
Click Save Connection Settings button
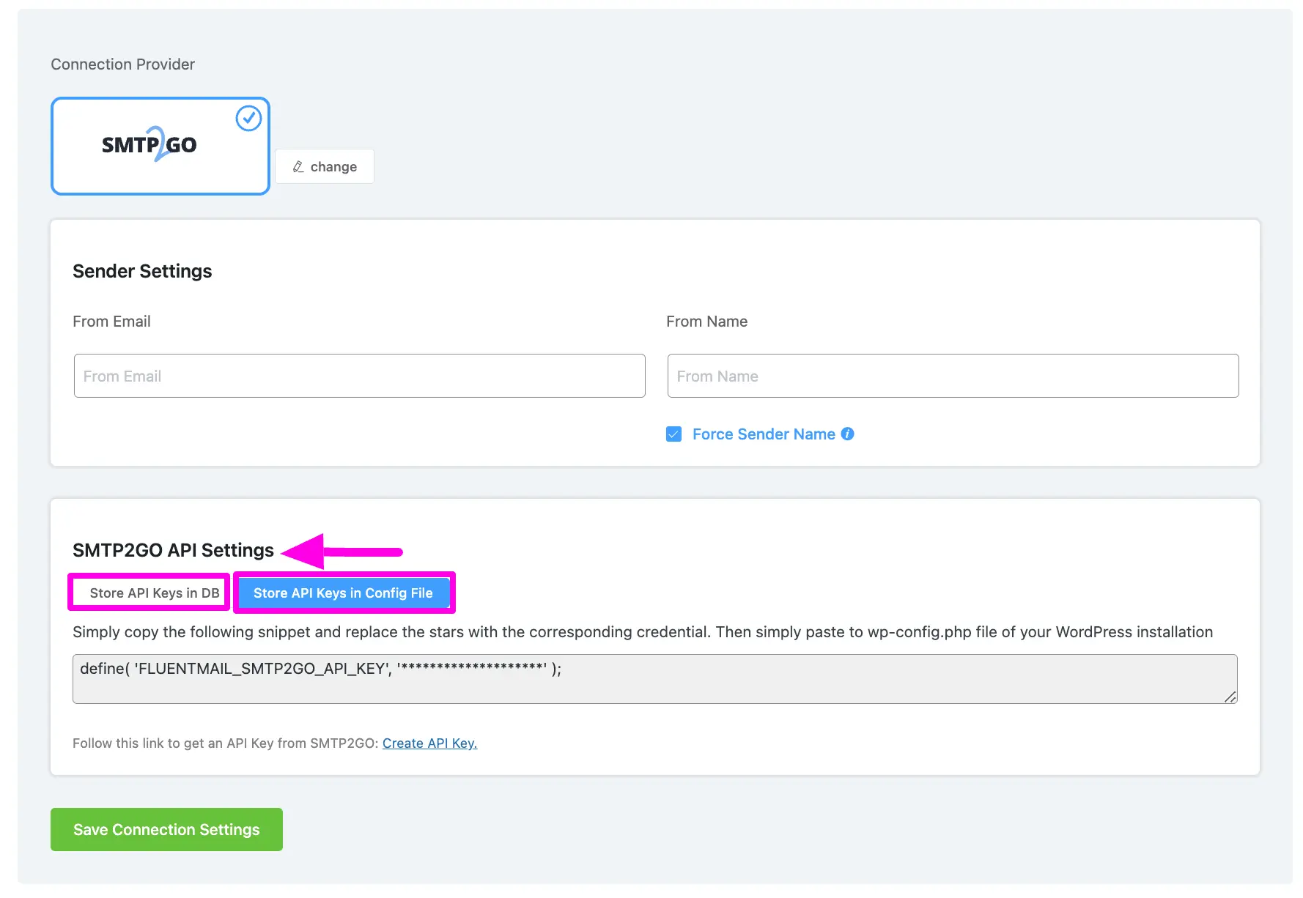[166, 829]
